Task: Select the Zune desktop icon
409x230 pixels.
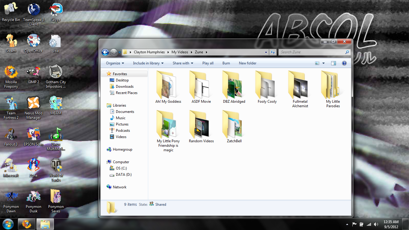Action: [x=34, y=168]
